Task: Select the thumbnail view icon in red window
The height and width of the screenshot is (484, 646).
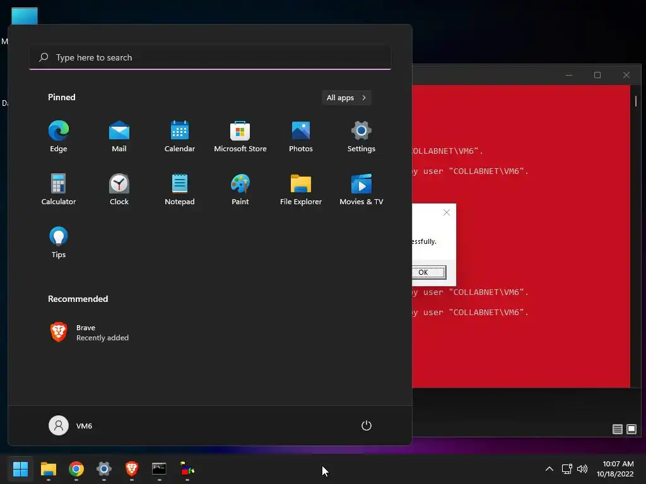Action: (x=631, y=429)
